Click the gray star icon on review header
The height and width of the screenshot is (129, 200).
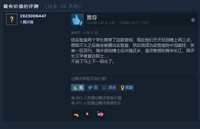[193, 20]
